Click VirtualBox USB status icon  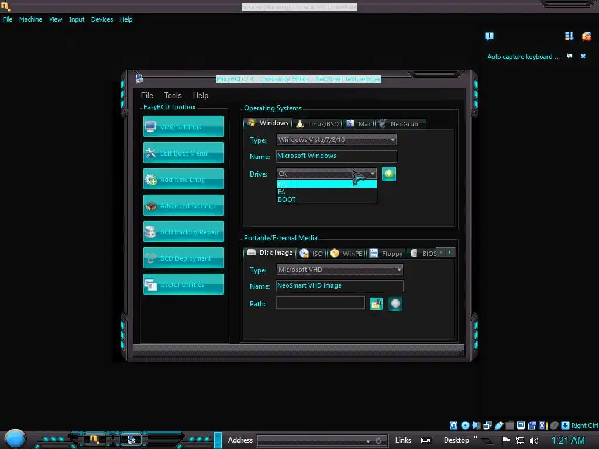[x=498, y=426]
